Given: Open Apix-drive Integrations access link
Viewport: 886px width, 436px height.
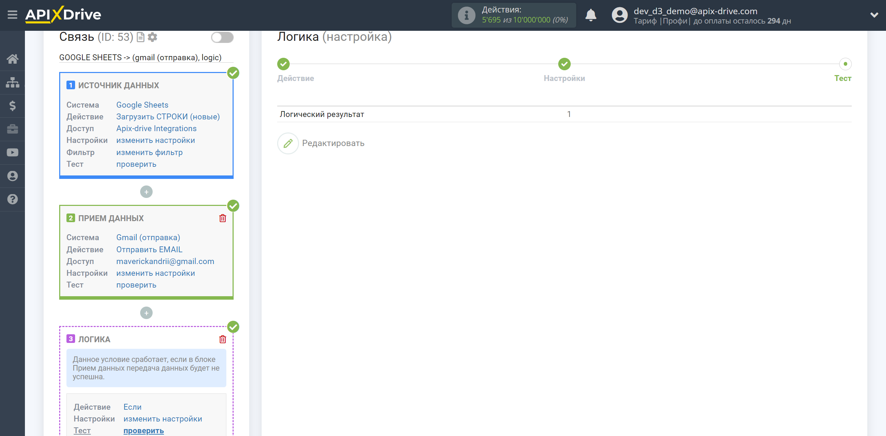Looking at the screenshot, I should (x=156, y=128).
